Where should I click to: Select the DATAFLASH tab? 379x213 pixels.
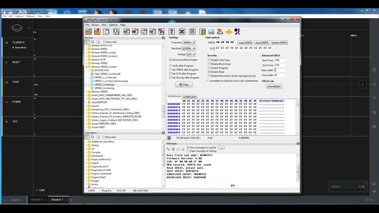[x=174, y=96]
